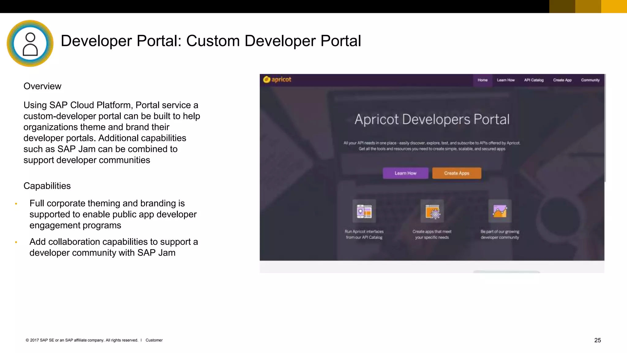Click the Capabilities heading

coord(47,186)
